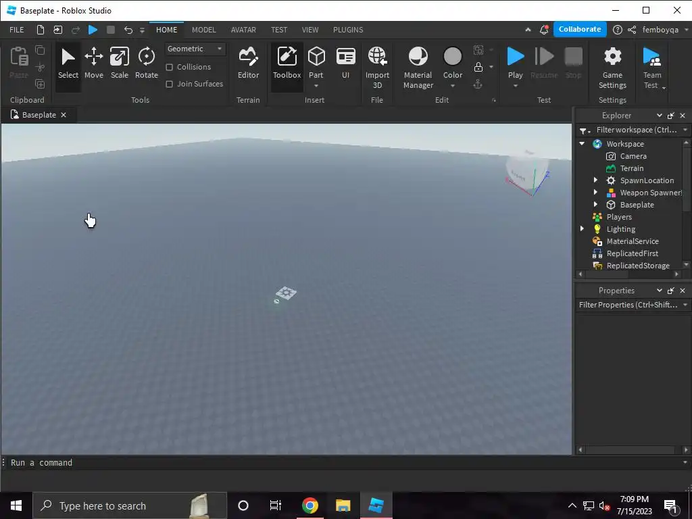
Task: Enable the Join Surfaces checkbox
Action: pyautogui.click(x=169, y=84)
